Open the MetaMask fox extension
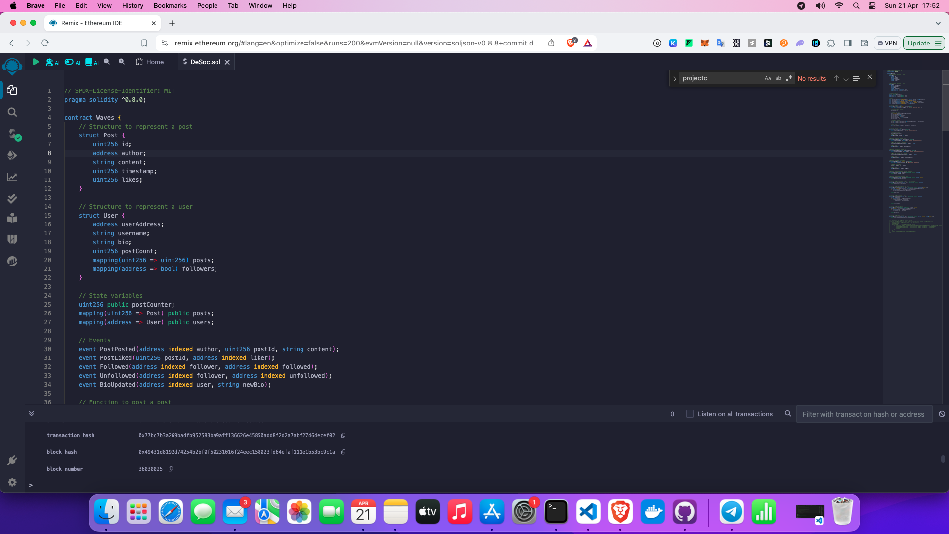The height and width of the screenshot is (534, 949). pyautogui.click(x=705, y=43)
